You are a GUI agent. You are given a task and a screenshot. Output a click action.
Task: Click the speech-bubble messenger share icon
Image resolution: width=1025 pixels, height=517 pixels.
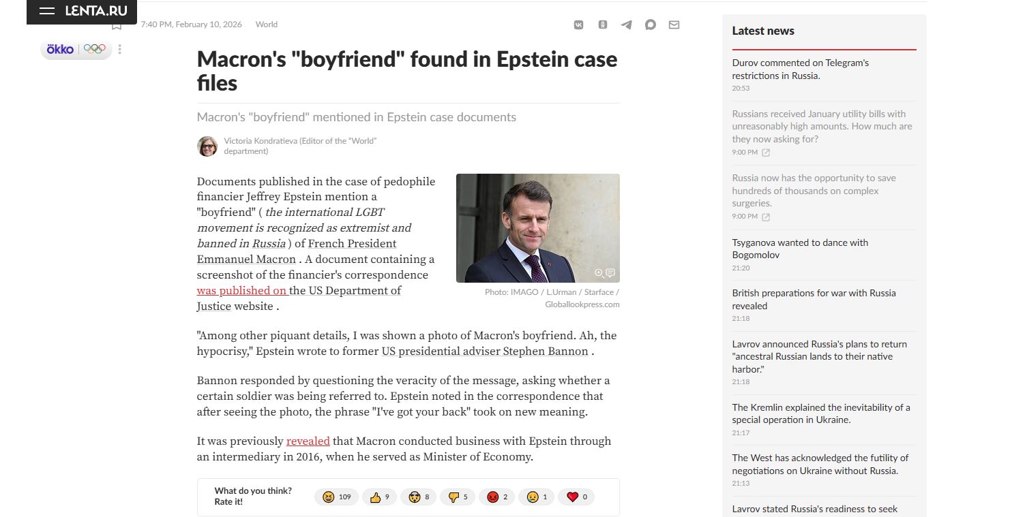(x=650, y=25)
